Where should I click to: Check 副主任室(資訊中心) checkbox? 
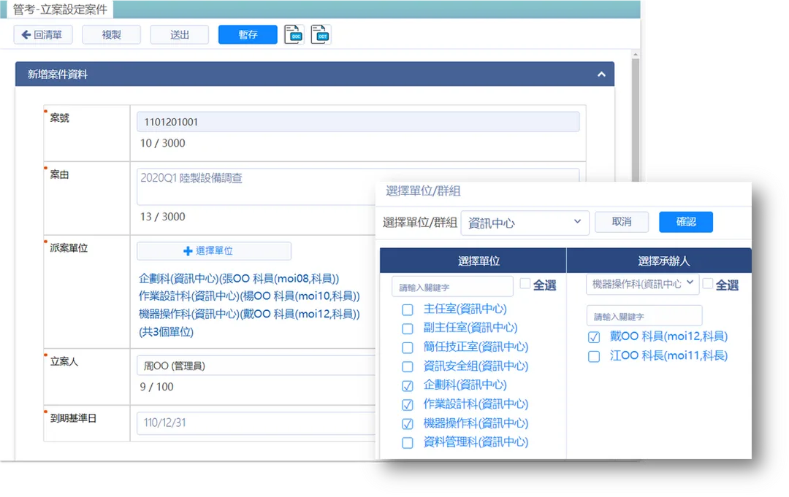pyautogui.click(x=408, y=329)
